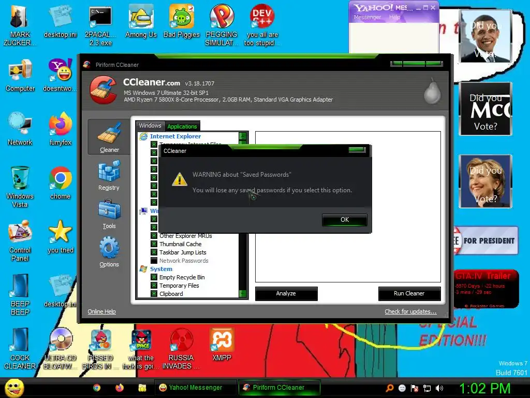
Task: Select the ULTRA CD BLOATW desktop icon
Action: (60, 349)
